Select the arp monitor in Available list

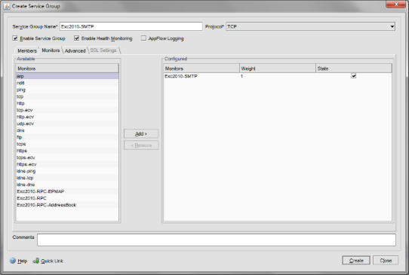67,76
